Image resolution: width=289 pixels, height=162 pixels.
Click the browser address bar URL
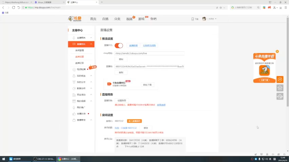(44, 8)
